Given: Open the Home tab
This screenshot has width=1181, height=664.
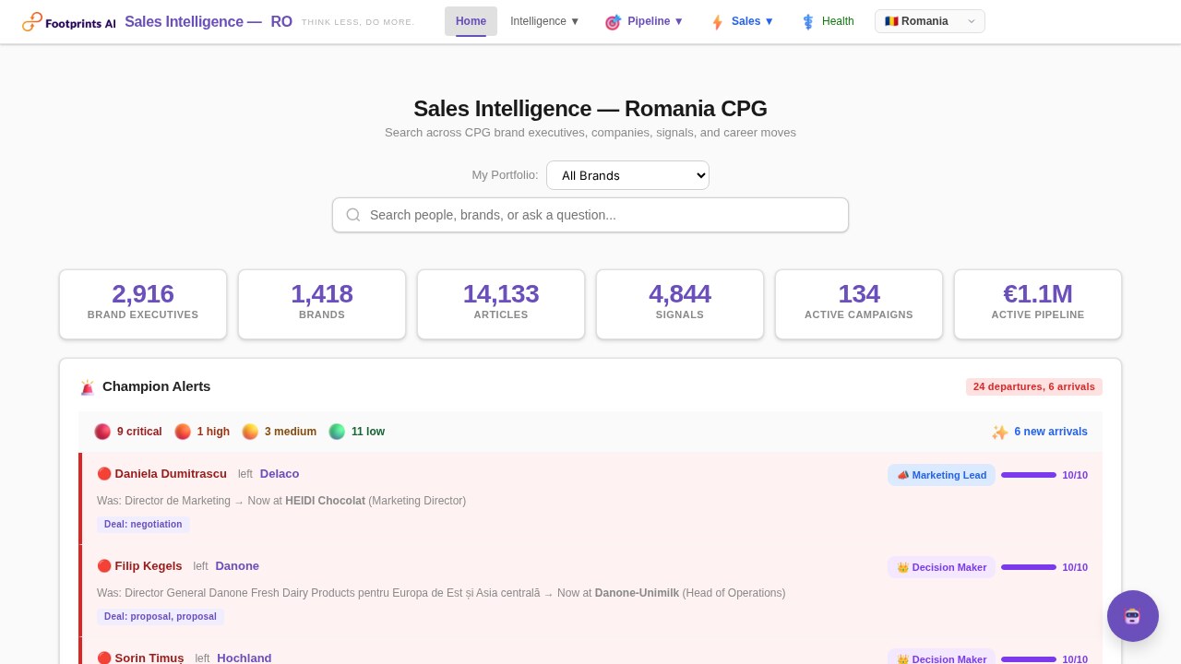Looking at the screenshot, I should point(471,21).
